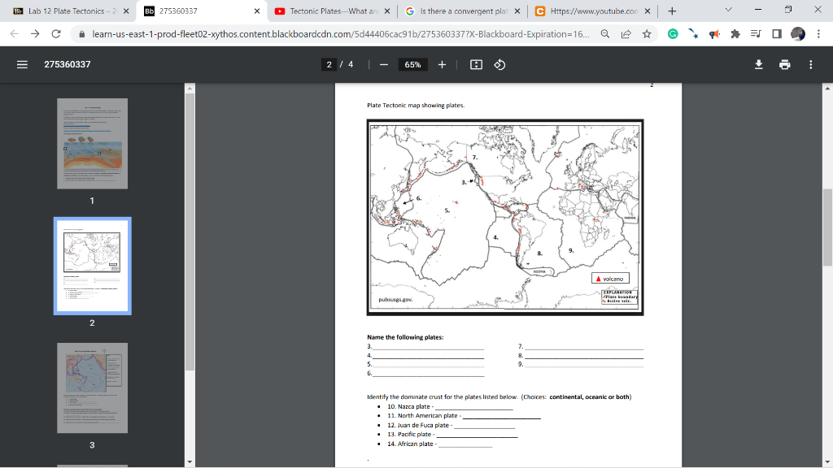This screenshot has height=468, width=833.
Task: Print the PDF document
Action: click(784, 63)
